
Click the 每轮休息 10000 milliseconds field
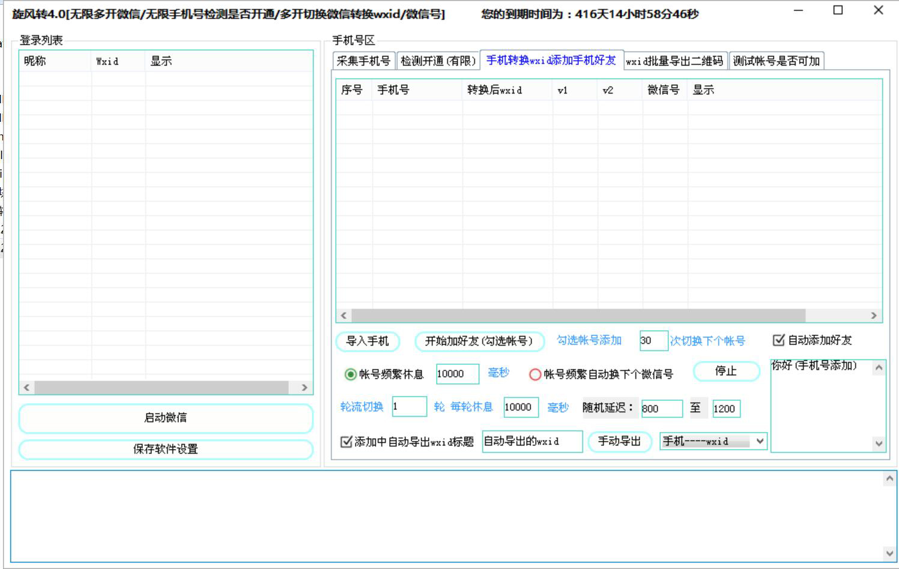point(521,407)
